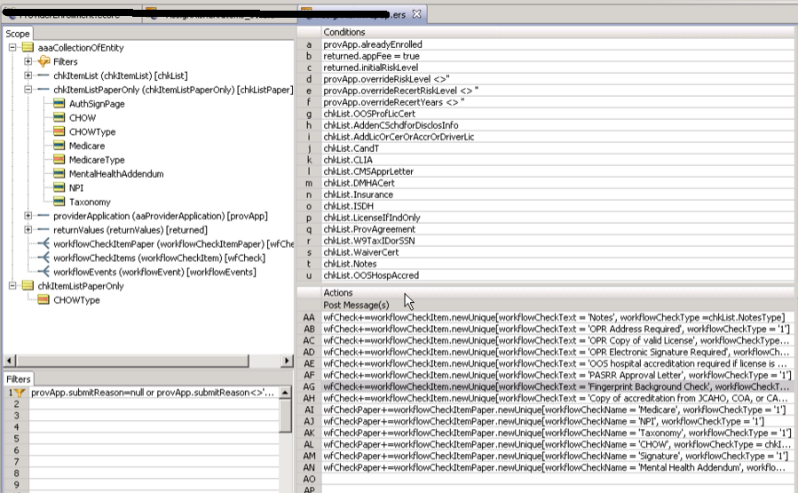Expand the chkItemList node

(x=28, y=76)
